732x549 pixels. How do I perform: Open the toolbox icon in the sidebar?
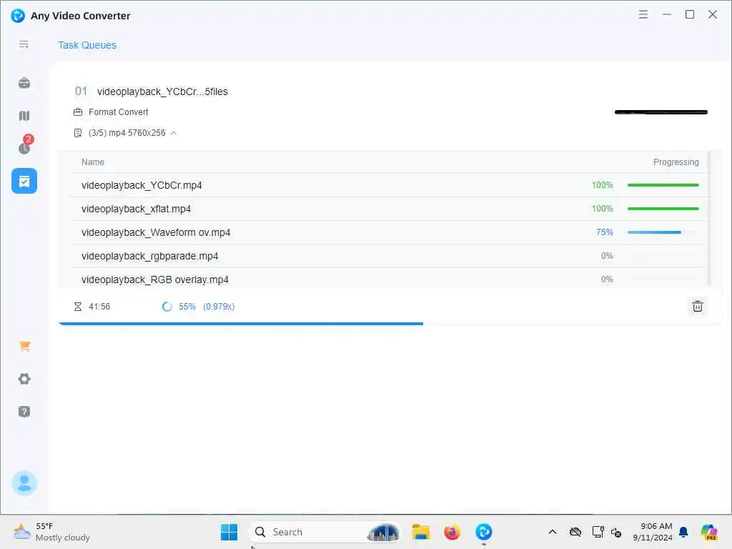(x=24, y=83)
